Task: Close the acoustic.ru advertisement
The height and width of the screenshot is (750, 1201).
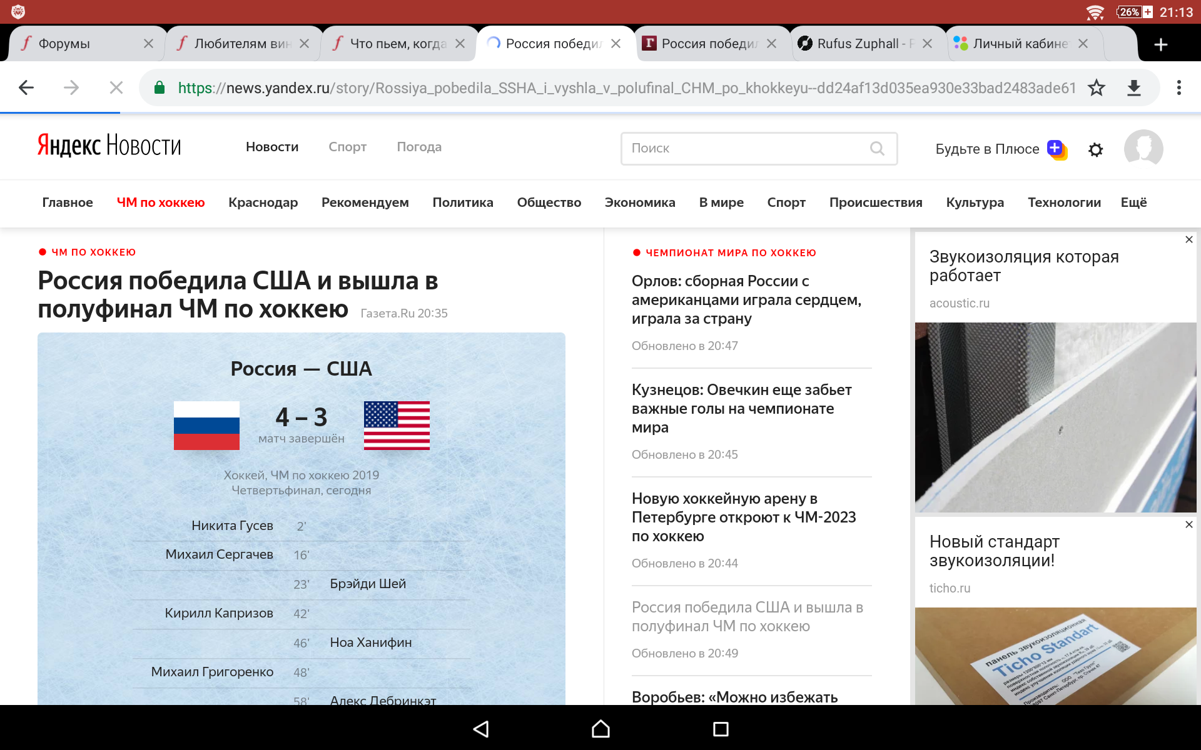Action: click(1188, 239)
